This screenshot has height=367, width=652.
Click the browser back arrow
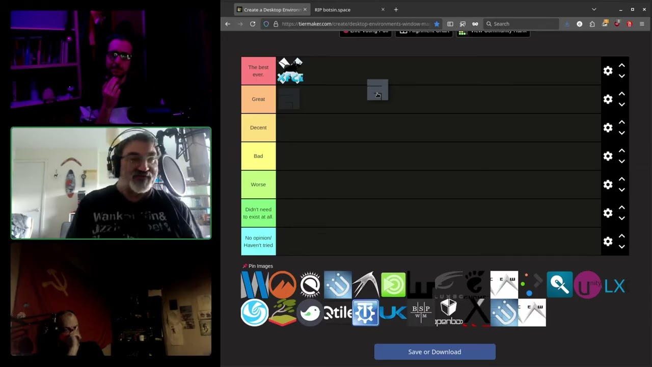click(228, 24)
